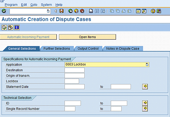Open Help via the question mark icon
The width and height of the screenshot is (170, 117).
click(153, 11)
